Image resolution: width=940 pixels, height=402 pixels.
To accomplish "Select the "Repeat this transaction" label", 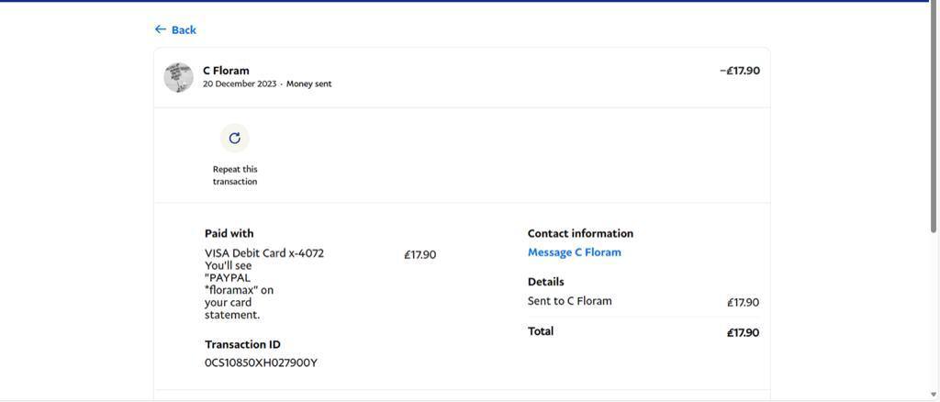I will click(235, 175).
